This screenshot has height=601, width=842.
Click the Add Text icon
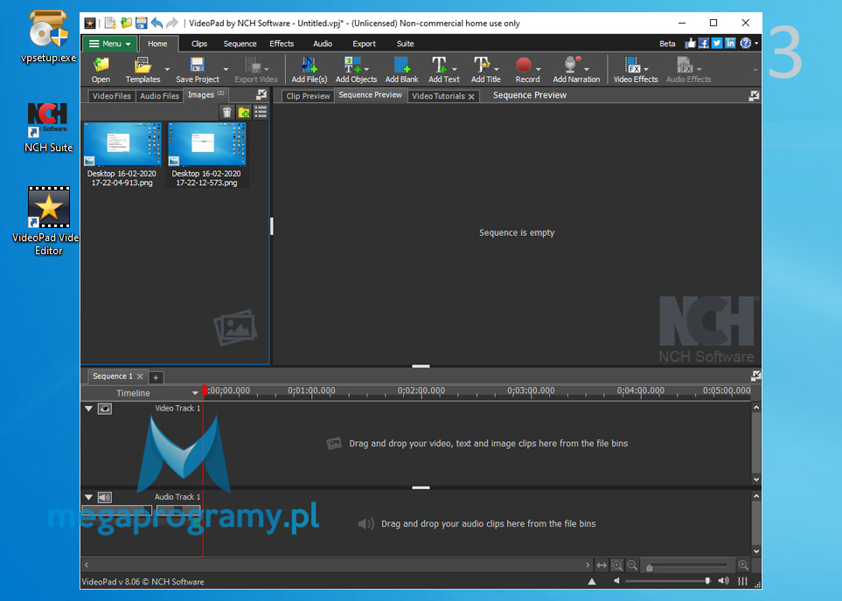pos(443,67)
